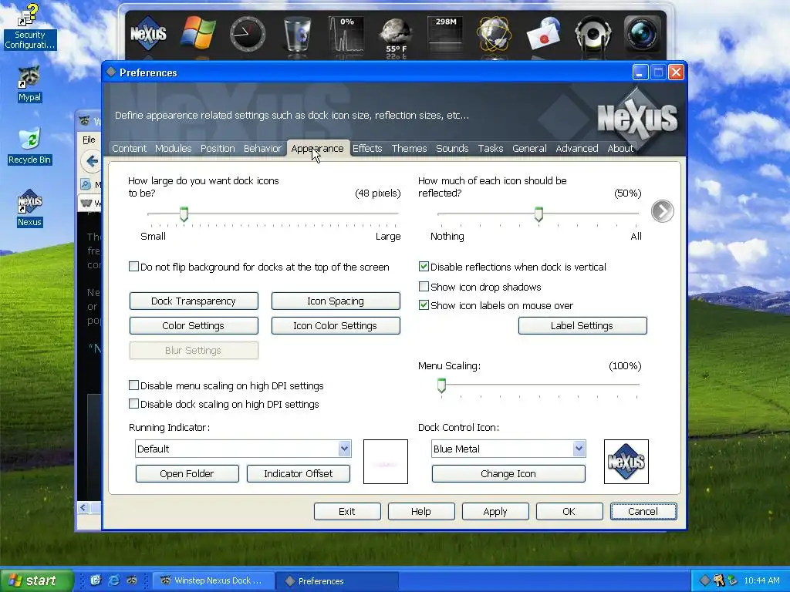Click the Open Folder button

187,474
